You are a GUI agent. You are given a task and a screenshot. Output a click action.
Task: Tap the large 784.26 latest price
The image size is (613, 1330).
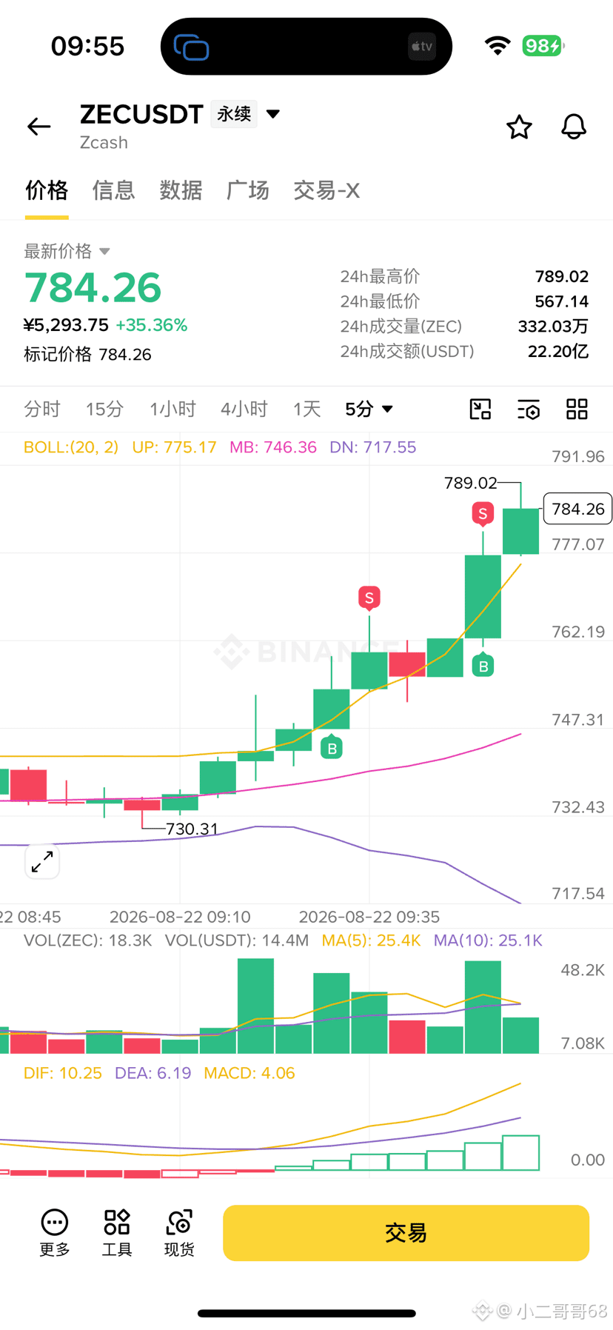pos(93,288)
